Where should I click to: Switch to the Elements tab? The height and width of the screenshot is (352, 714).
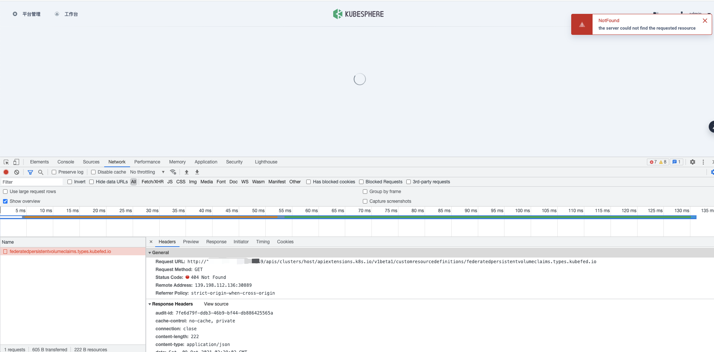(39, 162)
